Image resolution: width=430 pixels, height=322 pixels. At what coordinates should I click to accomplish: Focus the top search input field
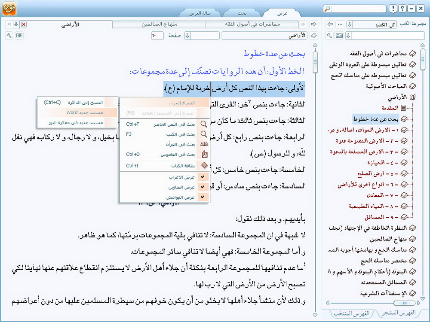pyautogui.click(x=358, y=9)
